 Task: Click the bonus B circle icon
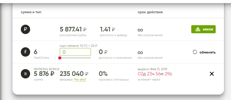(25, 74)
